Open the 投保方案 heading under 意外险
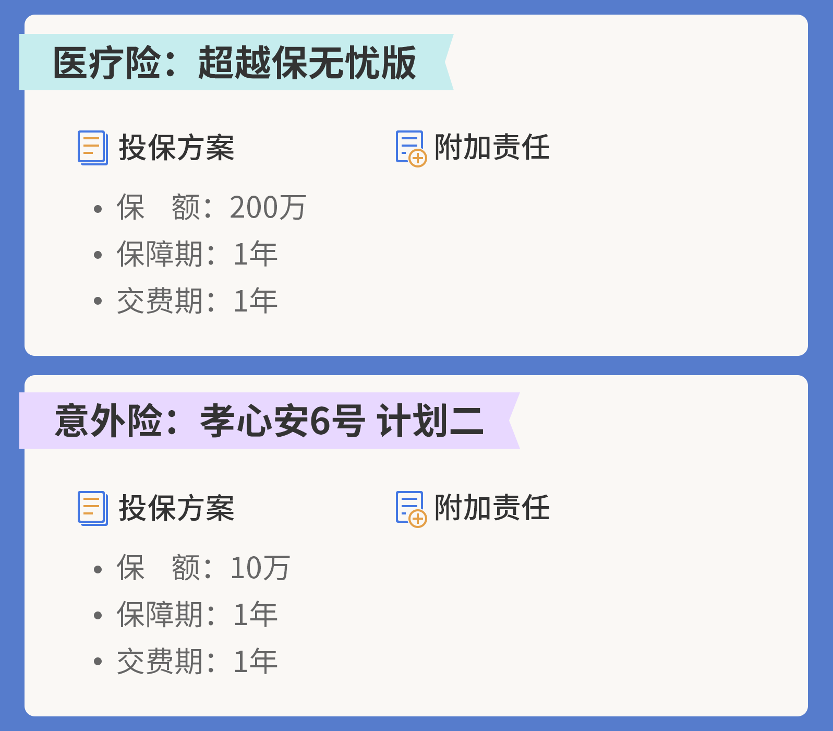This screenshot has height=731, width=833. coord(176,508)
